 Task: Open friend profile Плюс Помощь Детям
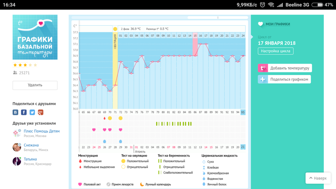(x=41, y=131)
